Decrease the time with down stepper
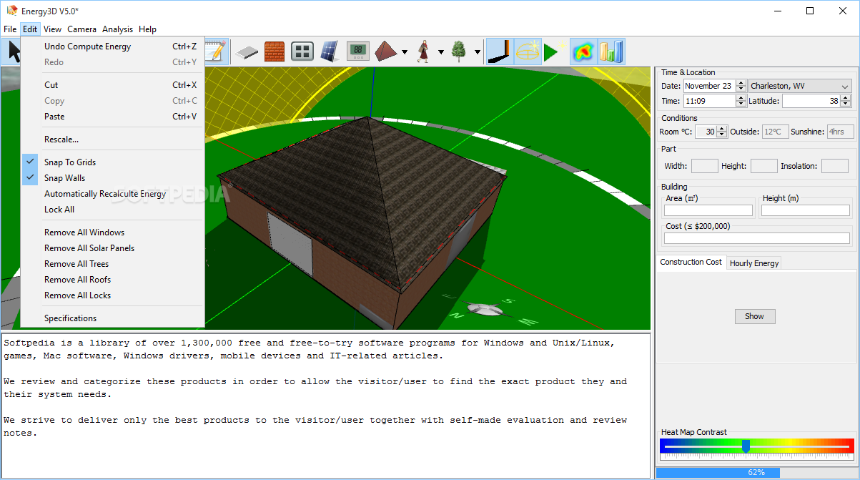Image resolution: width=860 pixels, height=480 pixels. tap(741, 104)
